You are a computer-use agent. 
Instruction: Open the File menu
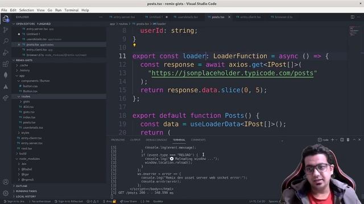click(x=4, y=10)
